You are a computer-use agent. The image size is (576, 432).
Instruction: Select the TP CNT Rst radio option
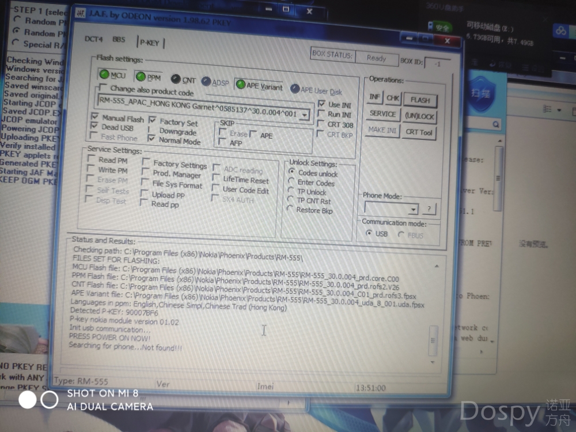(x=290, y=199)
